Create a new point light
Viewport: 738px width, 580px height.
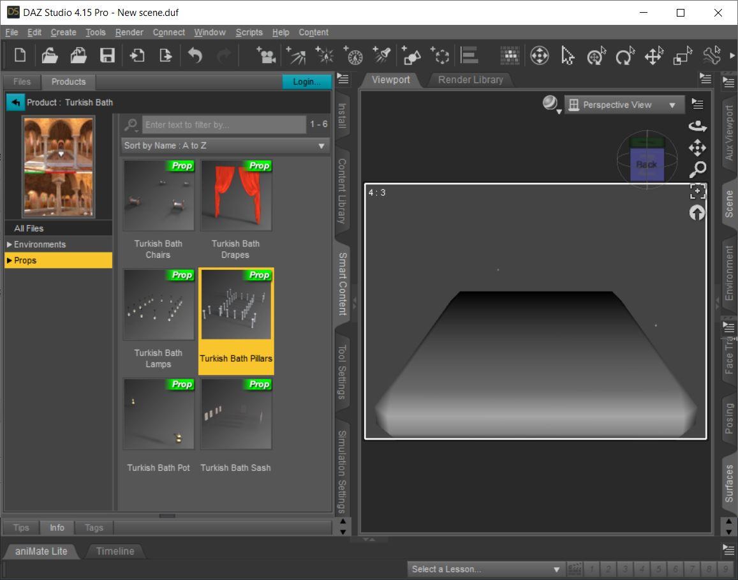coord(325,56)
